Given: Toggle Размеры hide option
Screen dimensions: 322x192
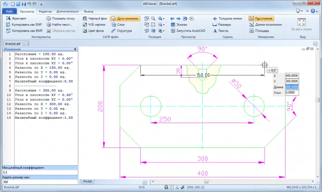Looking at the screenshot, I should (x=222, y=24).
